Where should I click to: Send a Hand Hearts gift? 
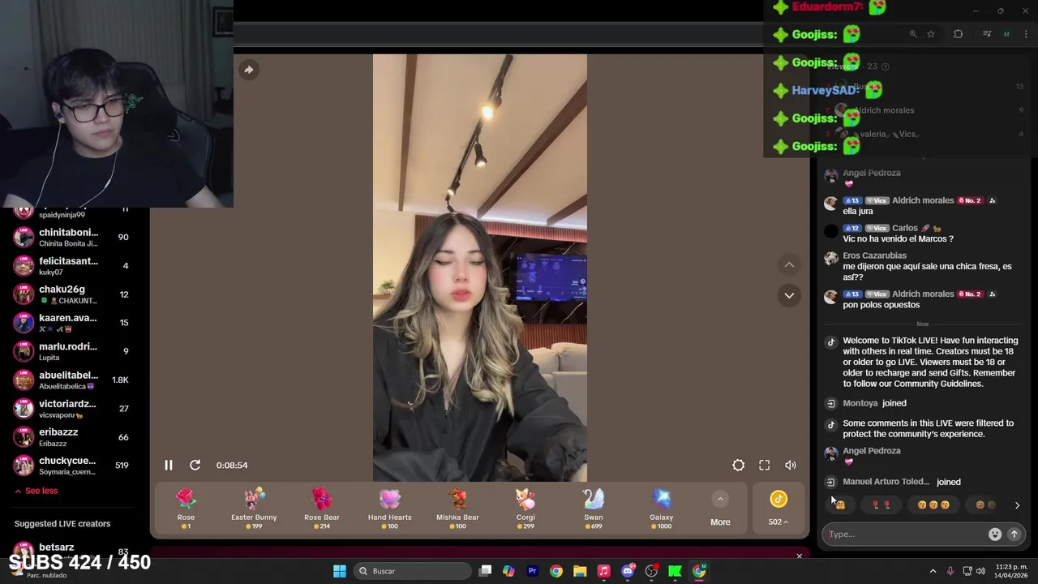[390, 509]
